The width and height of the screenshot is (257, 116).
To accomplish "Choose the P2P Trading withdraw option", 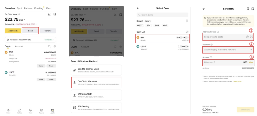I will tap(97, 108).
